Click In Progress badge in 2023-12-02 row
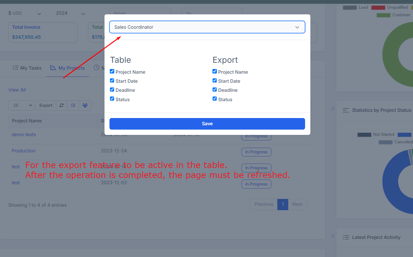The width and height of the screenshot is (413, 257). click(x=256, y=184)
